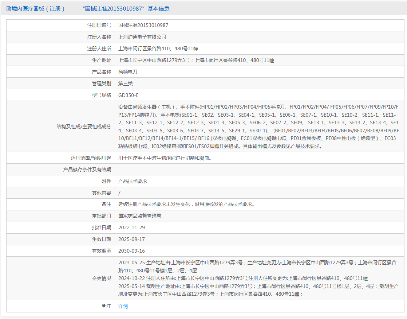Click the product name 高频电刀
This screenshot has height=319, width=407.
[x=128, y=72]
